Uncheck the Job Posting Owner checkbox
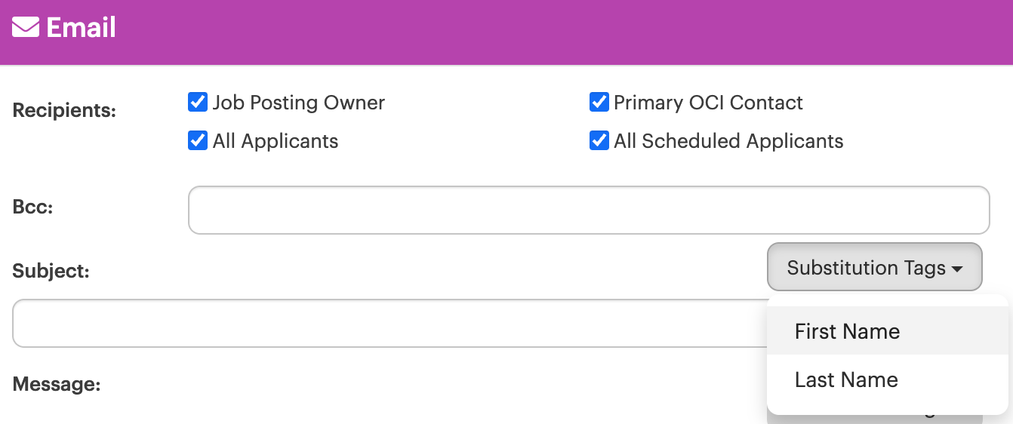 tap(197, 102)
